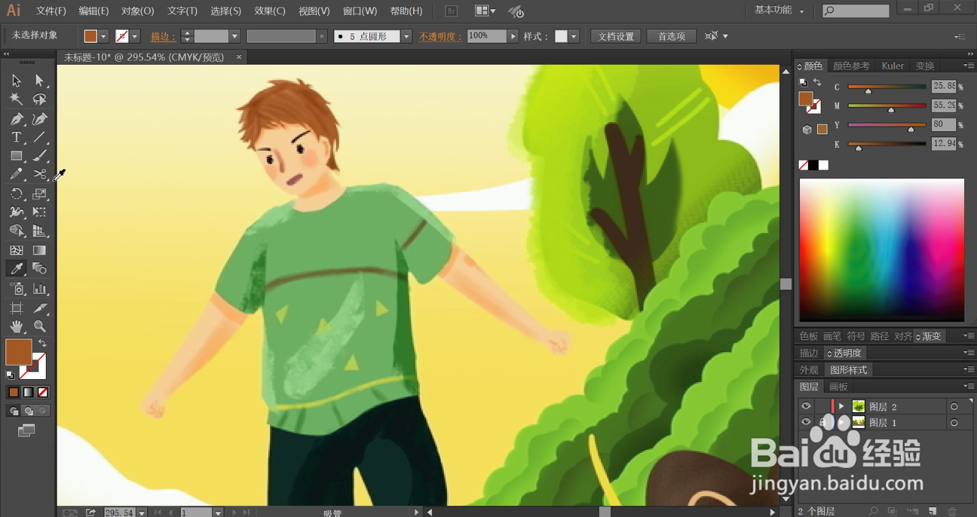
Task: Select the Gradient tool
Action: [40, 250]
